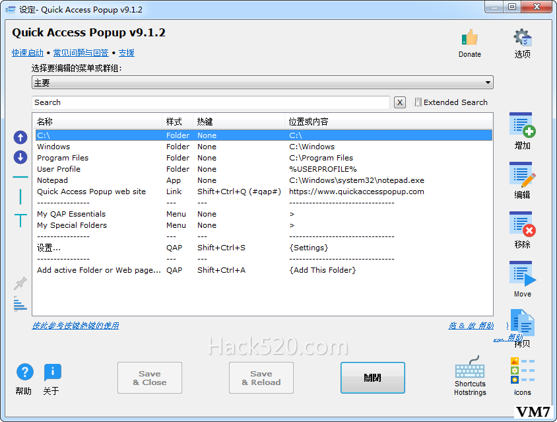Click the 热键 column header
Screen dimensions: 557x422
(x=239, y=122)
